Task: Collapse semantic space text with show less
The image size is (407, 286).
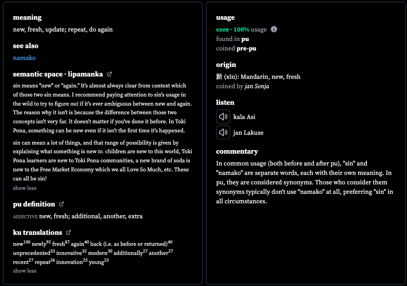Action: [x=25, y=188]
